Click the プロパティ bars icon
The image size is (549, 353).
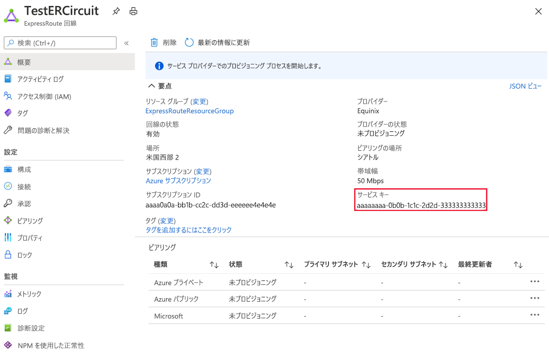tap(8, 238)
